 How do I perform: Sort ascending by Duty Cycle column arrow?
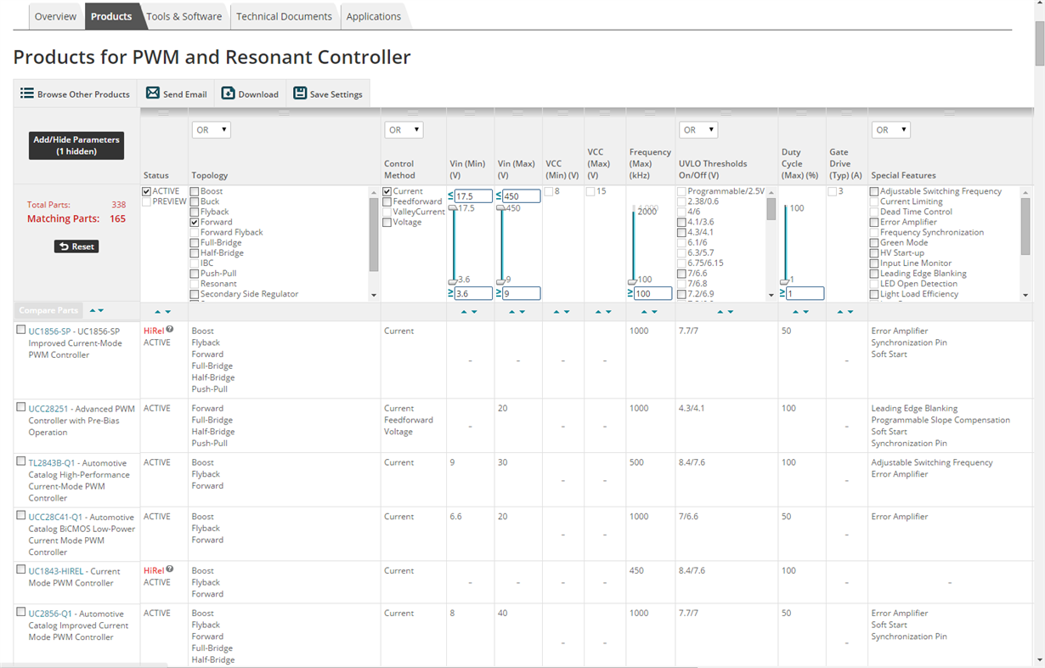pos(796,312)
